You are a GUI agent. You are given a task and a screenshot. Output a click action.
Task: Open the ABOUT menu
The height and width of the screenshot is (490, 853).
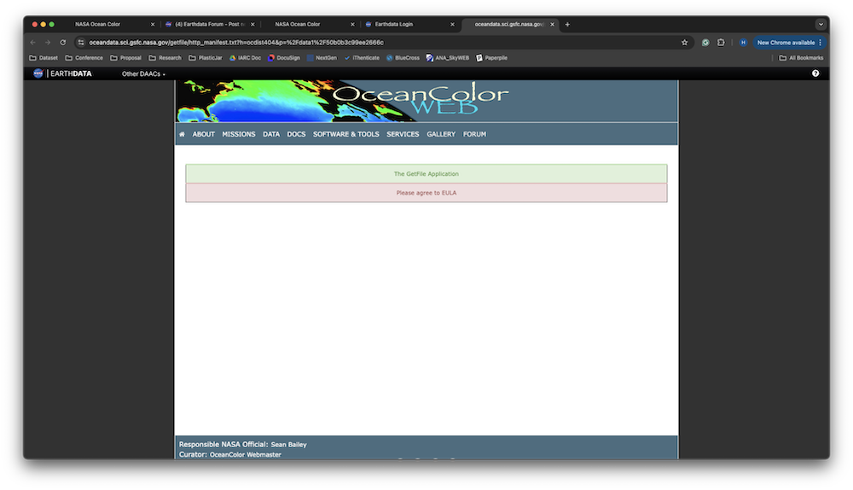coord(204,134)
